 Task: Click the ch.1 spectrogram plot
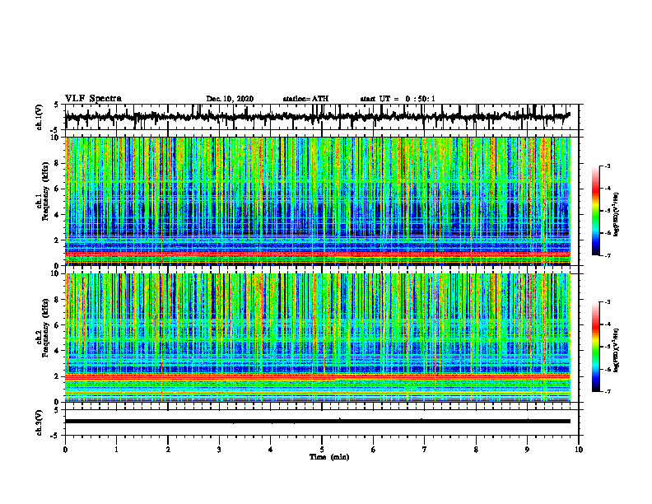(x=317, y=201)
